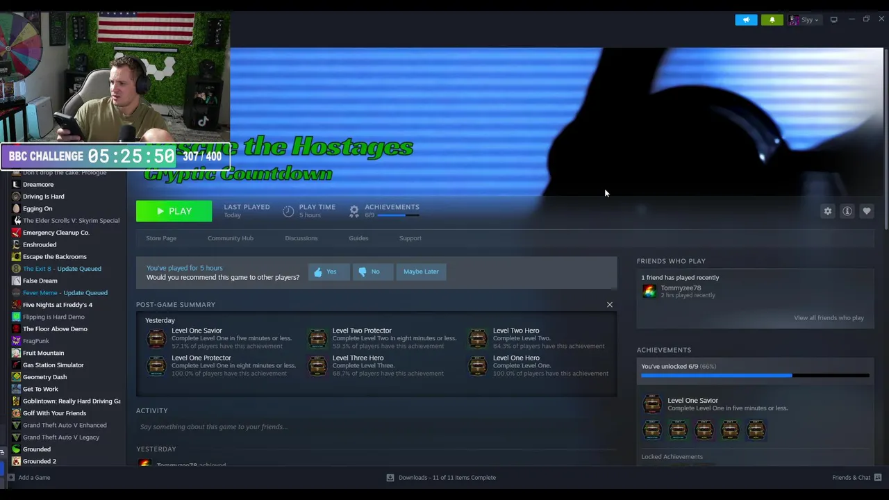
Task: Launch game with green Play button
Action: pos(174,211)
